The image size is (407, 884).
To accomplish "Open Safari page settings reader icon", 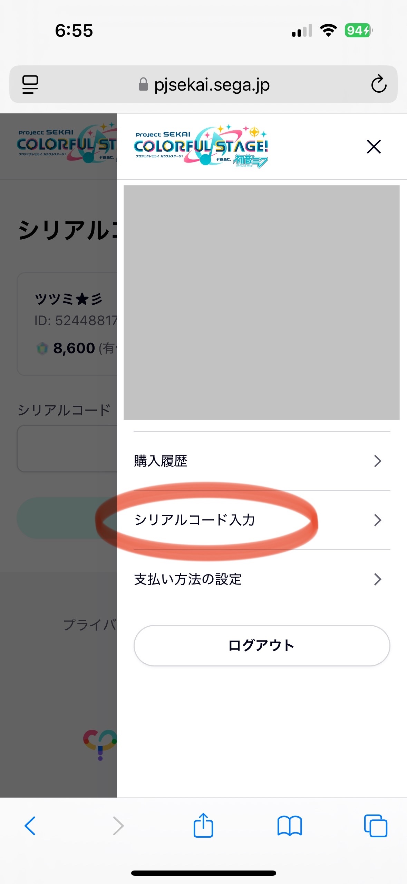I will (30, 84).
